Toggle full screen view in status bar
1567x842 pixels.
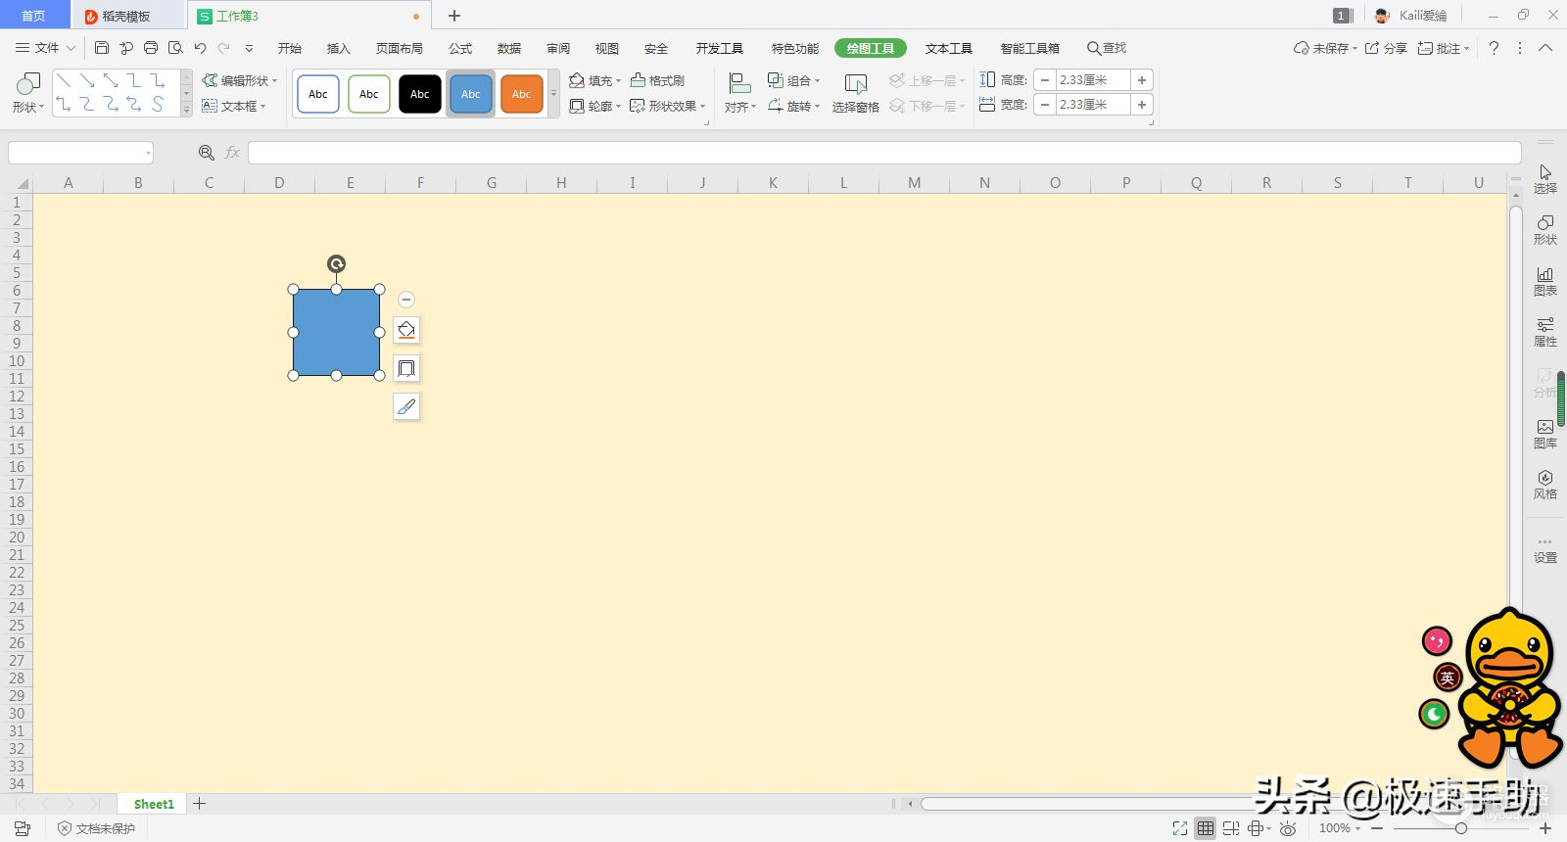[x=1180, y=828]
